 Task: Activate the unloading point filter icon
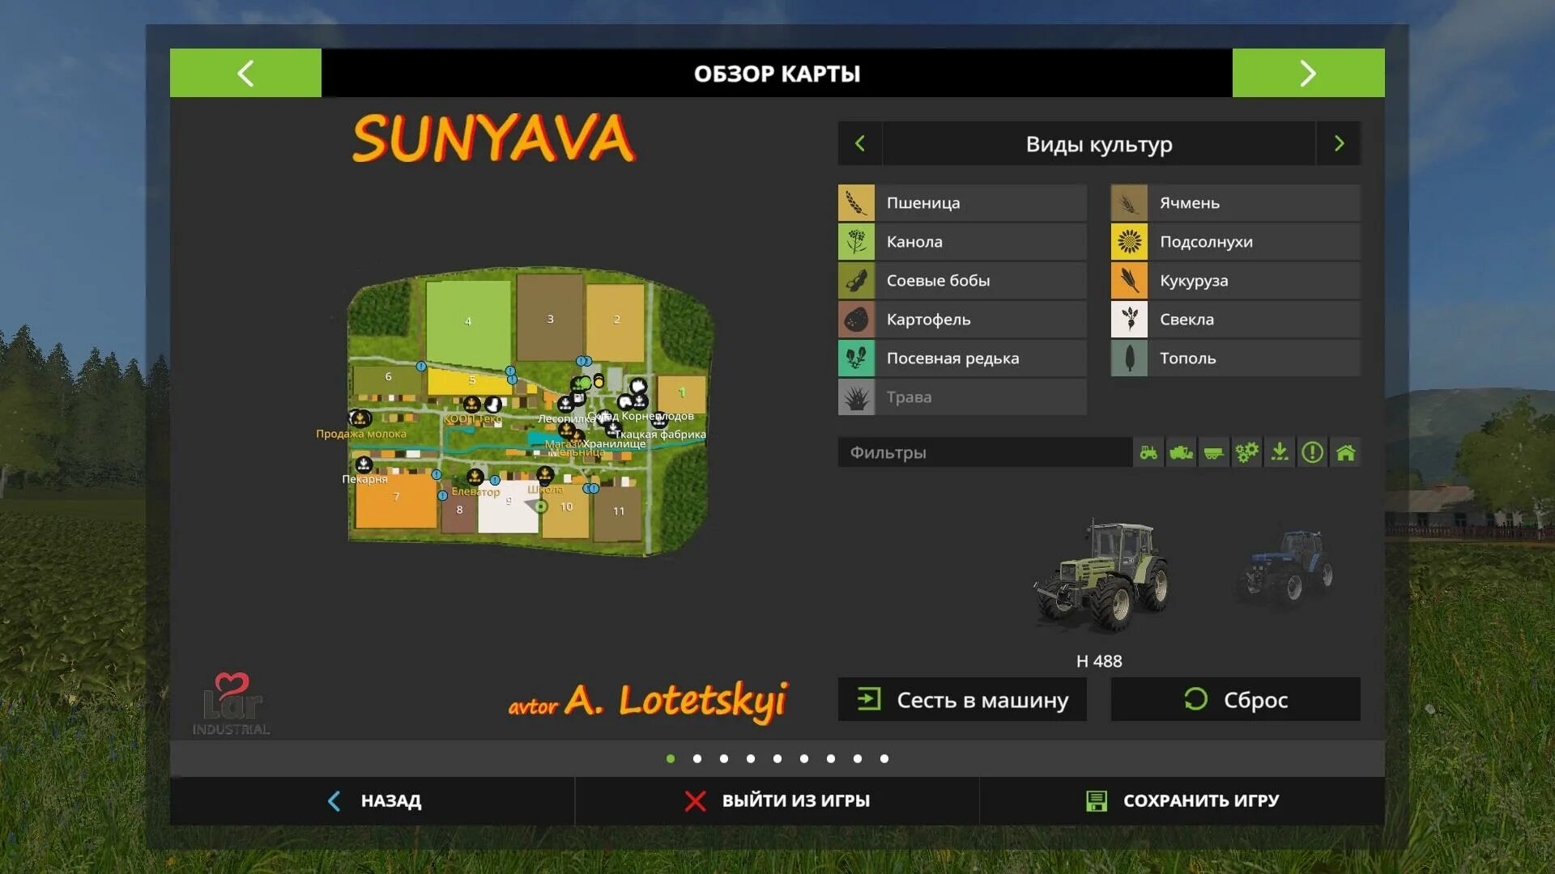[1280, 452]
